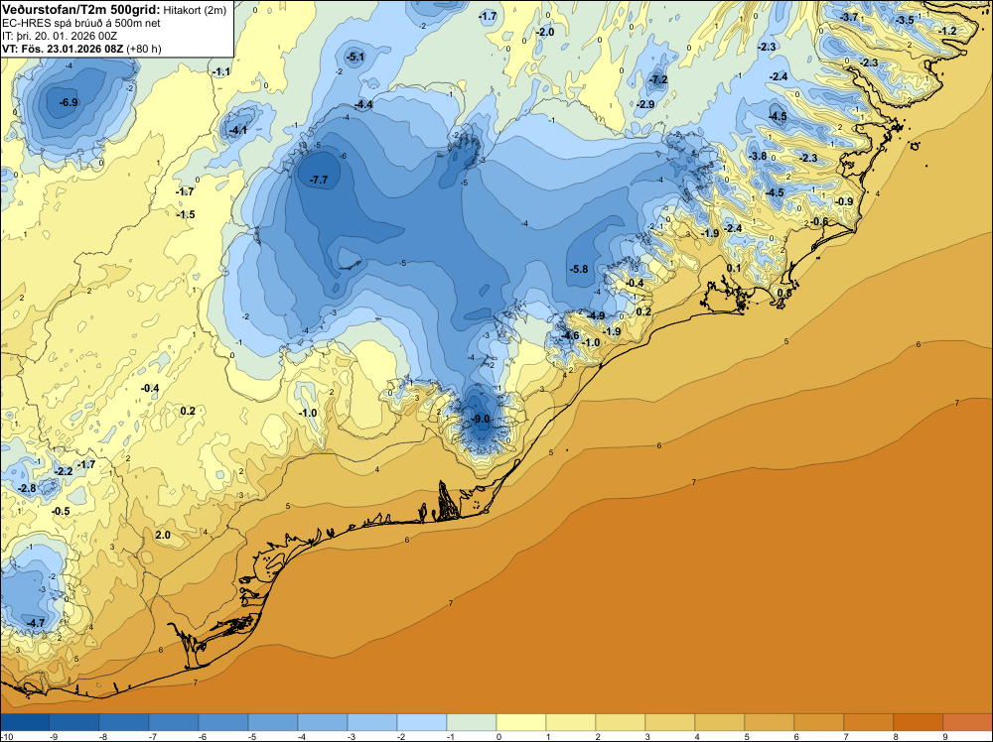Click the 2.0 positive temperature label
The image size is (993, 742).
[x=163, y=535]
